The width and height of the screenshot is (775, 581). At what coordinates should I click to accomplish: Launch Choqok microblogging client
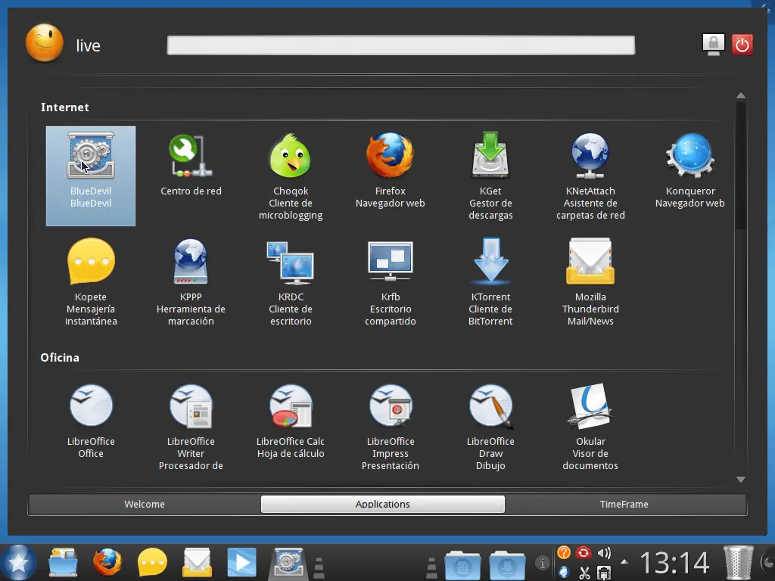[x=291, y=176]
